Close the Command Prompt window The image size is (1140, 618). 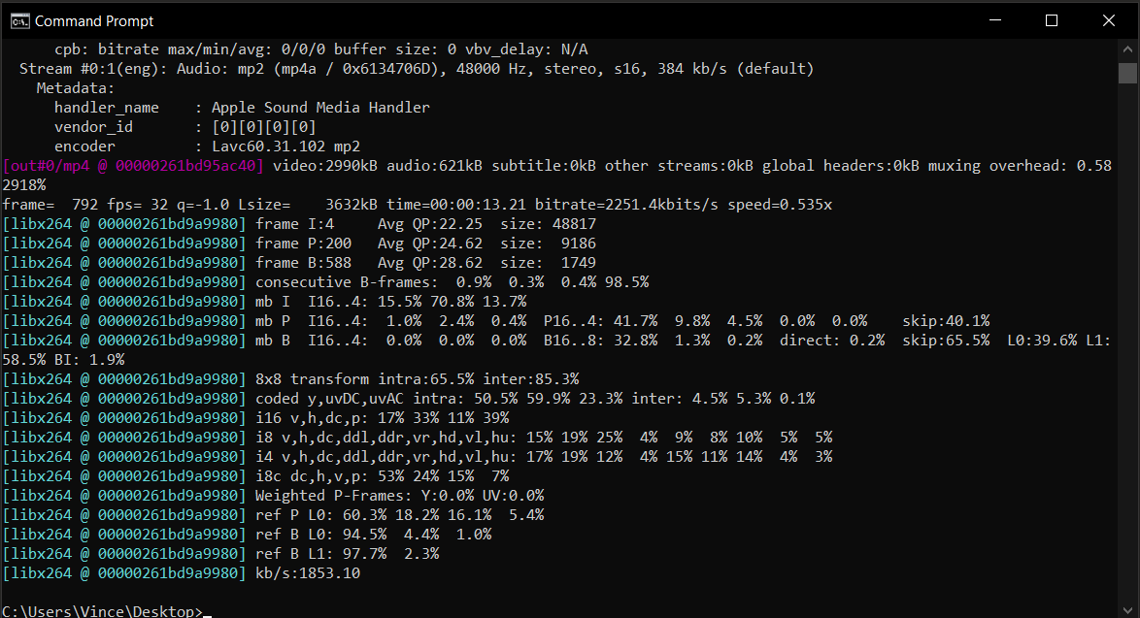pos(1107,19)
